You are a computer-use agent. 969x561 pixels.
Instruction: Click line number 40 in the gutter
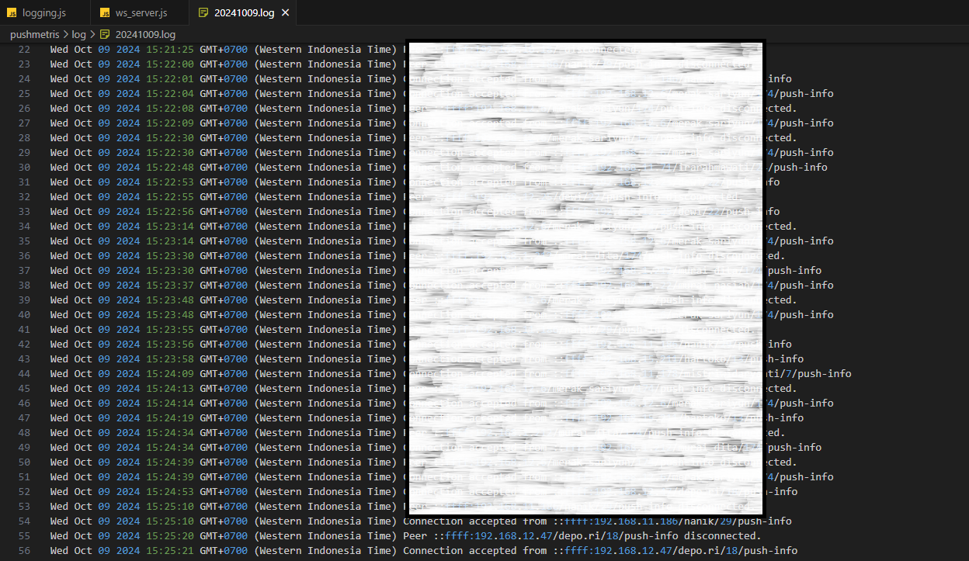pyautogui.click(x=23, y=315)
